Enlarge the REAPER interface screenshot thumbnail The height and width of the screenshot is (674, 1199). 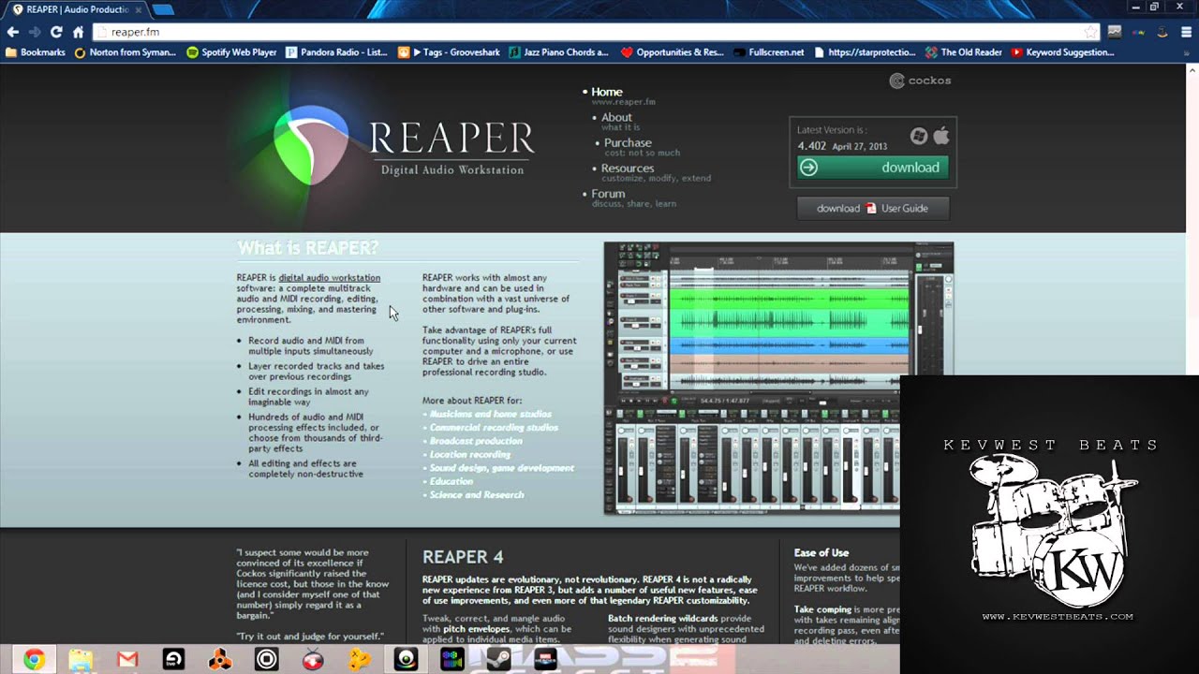click(x=778, y=378)
